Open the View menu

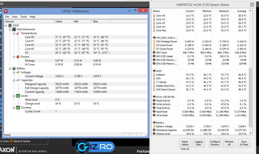point(15,17)
